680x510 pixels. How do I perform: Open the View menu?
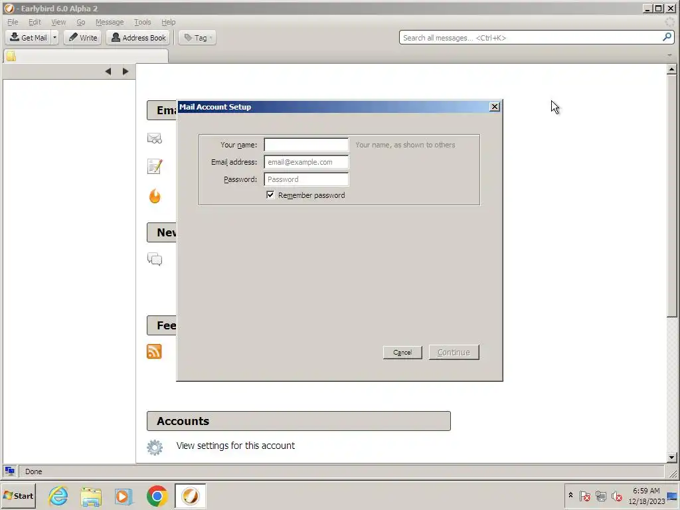pos(58,22)
